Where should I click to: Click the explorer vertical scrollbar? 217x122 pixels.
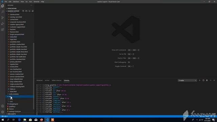[x=34, y=76]
